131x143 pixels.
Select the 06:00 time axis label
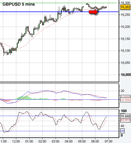coord(95,141)
